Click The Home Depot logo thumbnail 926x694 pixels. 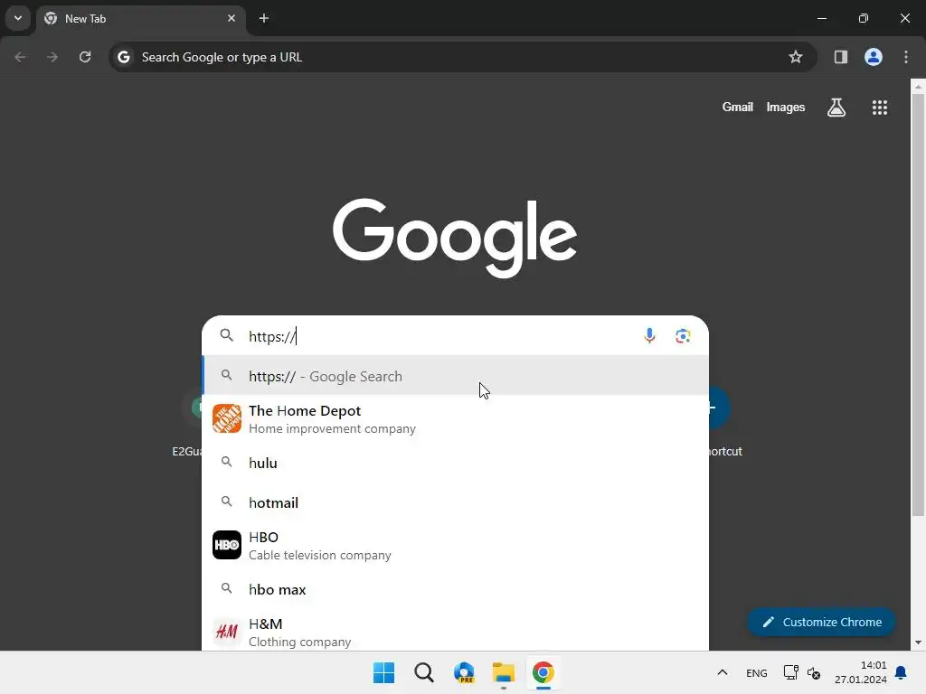pos(227,418)
